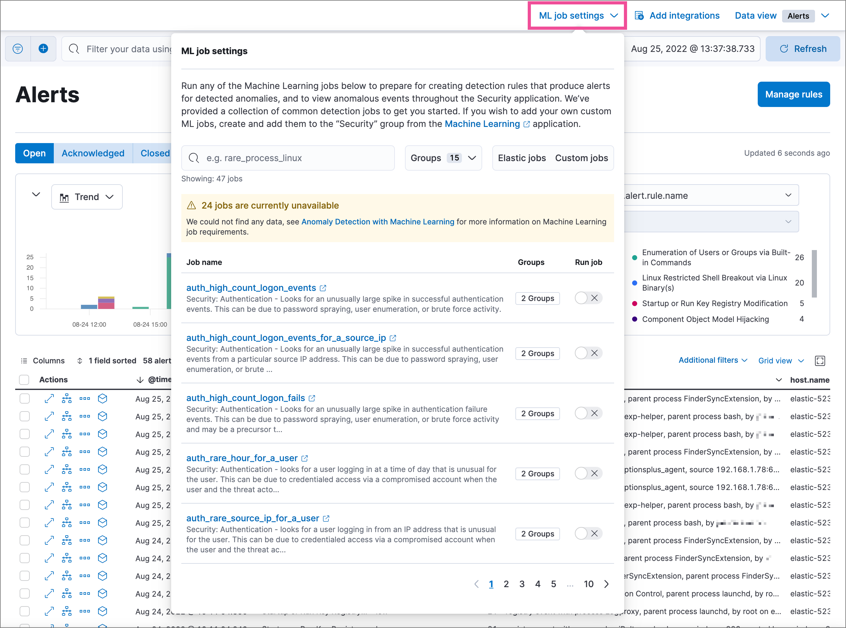Open the Trend chart type dropdown
This screenshot has height=628, width=846.
87,197
